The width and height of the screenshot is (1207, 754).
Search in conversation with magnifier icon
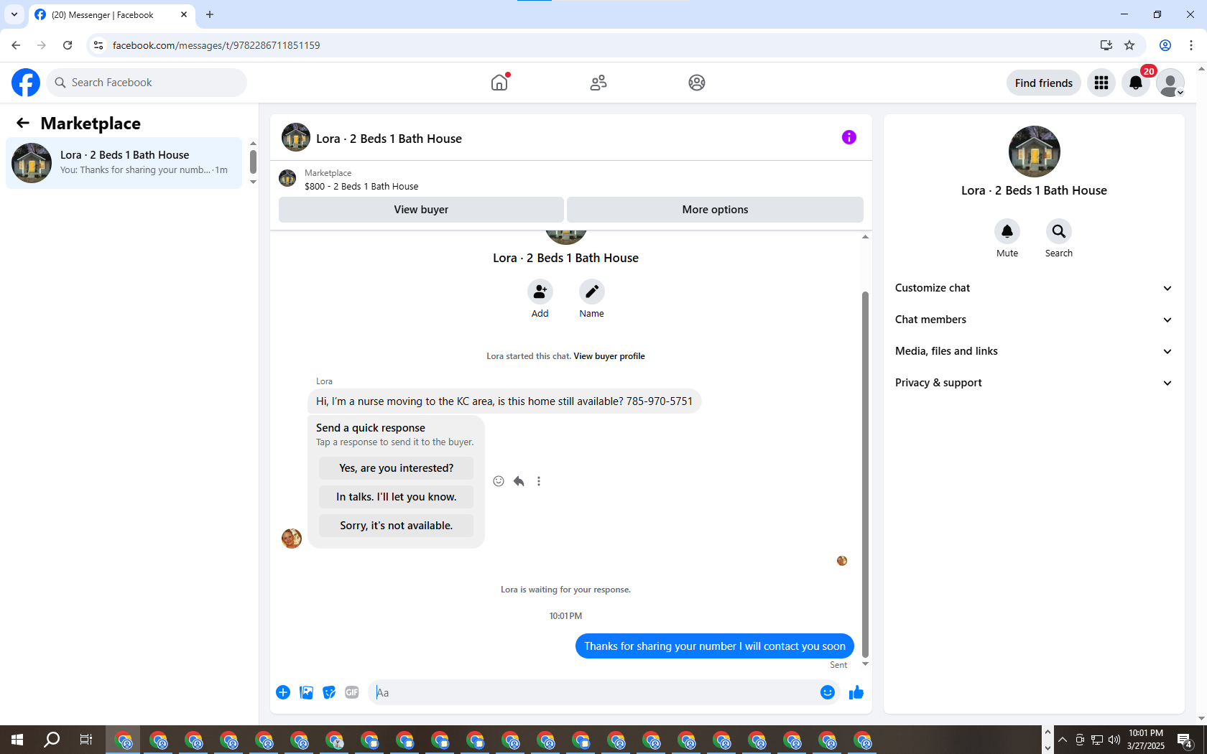(1059, 231)
